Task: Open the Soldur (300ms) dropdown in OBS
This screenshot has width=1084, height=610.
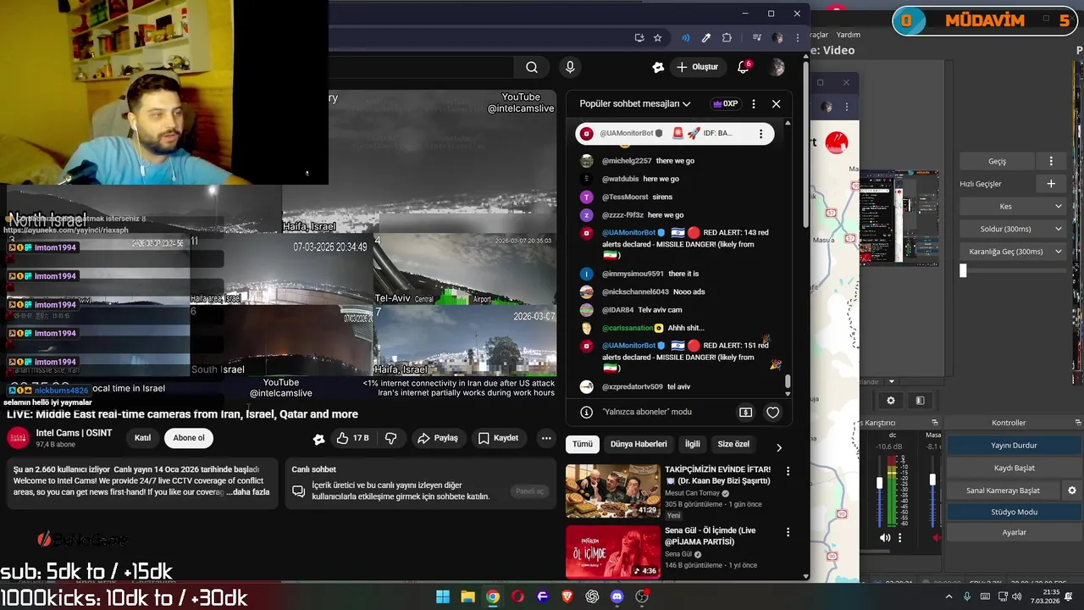Action: [x=1012, y=229]
